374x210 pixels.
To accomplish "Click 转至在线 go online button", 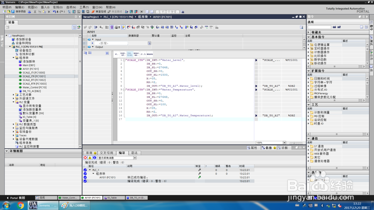I will click(x=99, y=12).
